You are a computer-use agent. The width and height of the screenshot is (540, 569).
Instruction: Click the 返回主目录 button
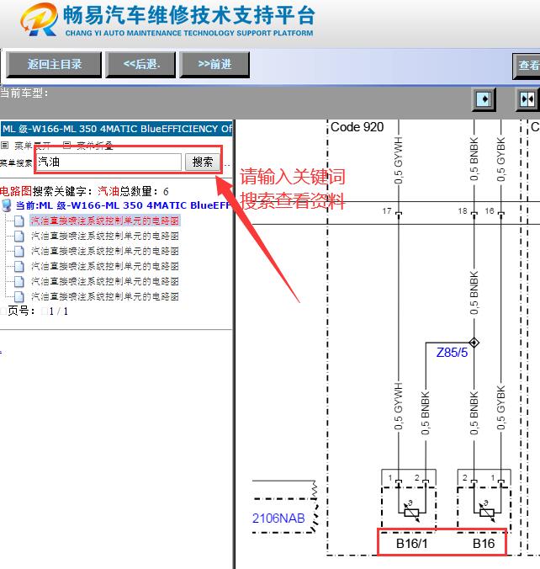54,65
